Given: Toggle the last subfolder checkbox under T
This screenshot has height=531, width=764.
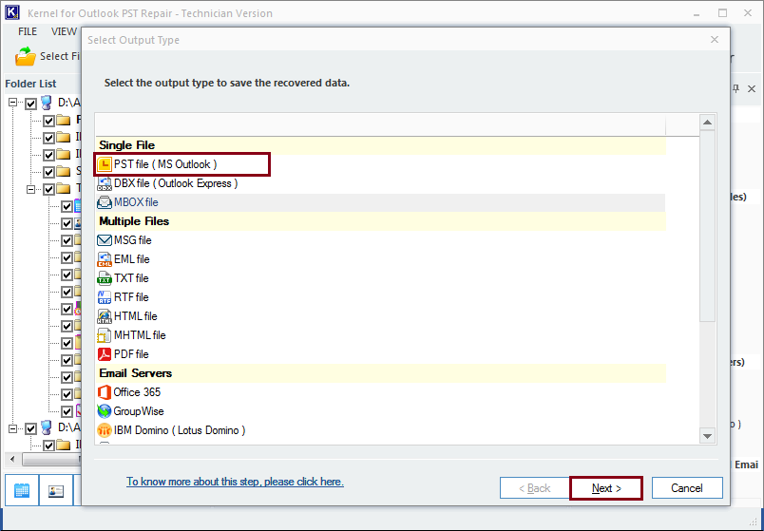Looking at the screenshot, I should coord(67,411).
